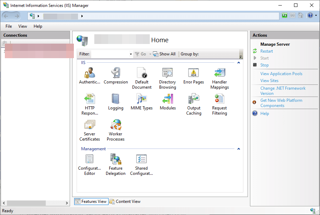This screenshot has height=215, width=320.
Task: Click View Application Pools link
Action: tap(282, 74)
